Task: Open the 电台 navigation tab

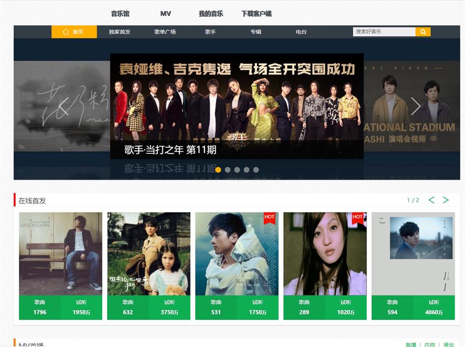Action: (x=301, y=32)
